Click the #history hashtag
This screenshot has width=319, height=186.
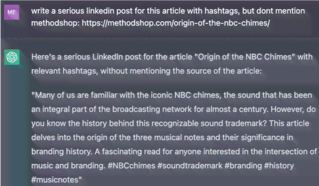click(279, 166)
